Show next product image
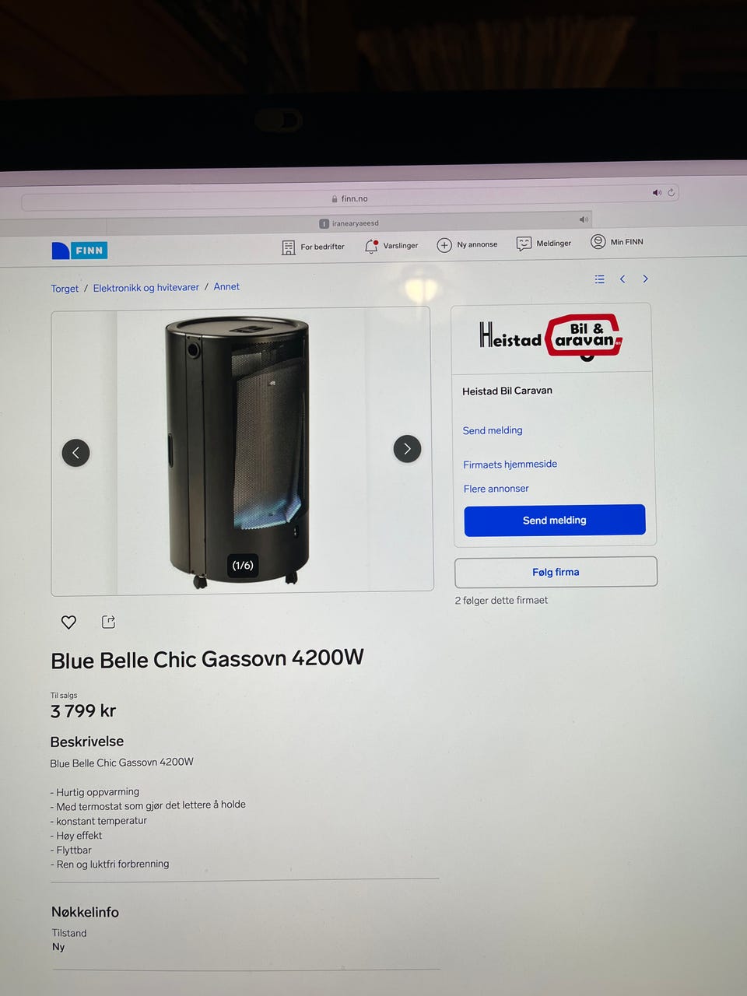 [x=407, y=449]
